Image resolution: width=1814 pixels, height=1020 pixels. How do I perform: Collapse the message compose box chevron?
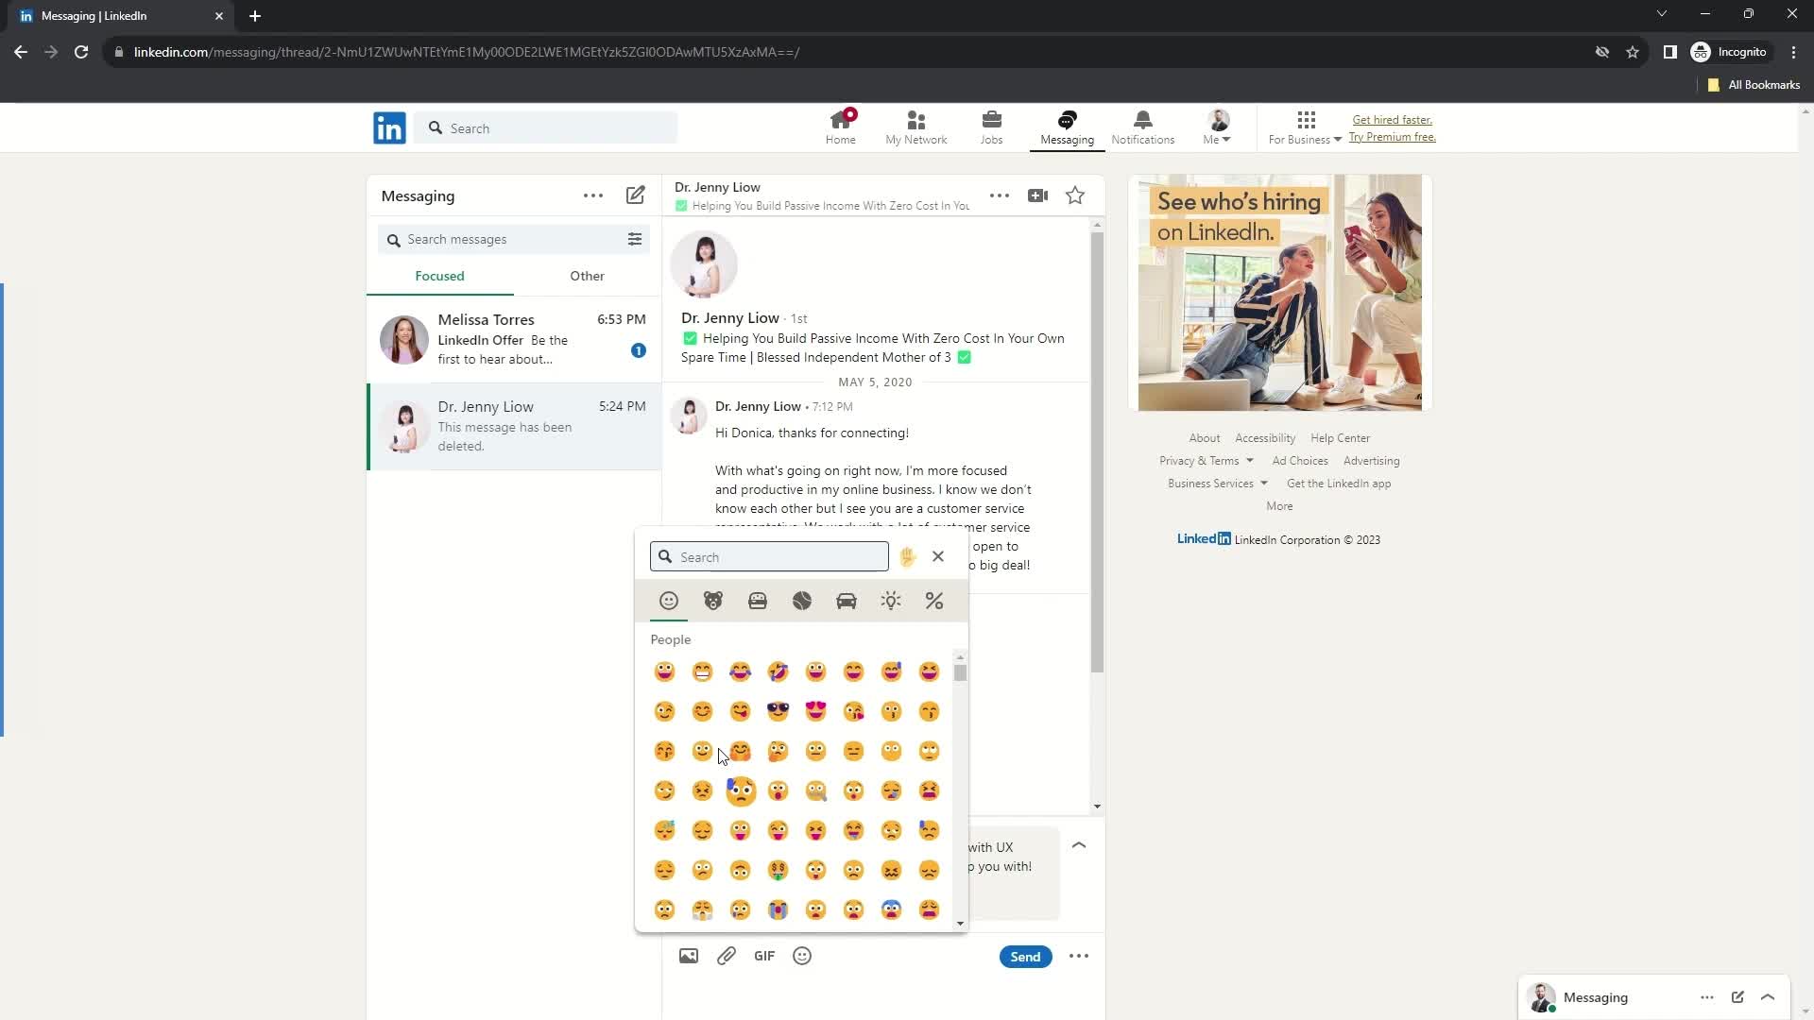1079,845
